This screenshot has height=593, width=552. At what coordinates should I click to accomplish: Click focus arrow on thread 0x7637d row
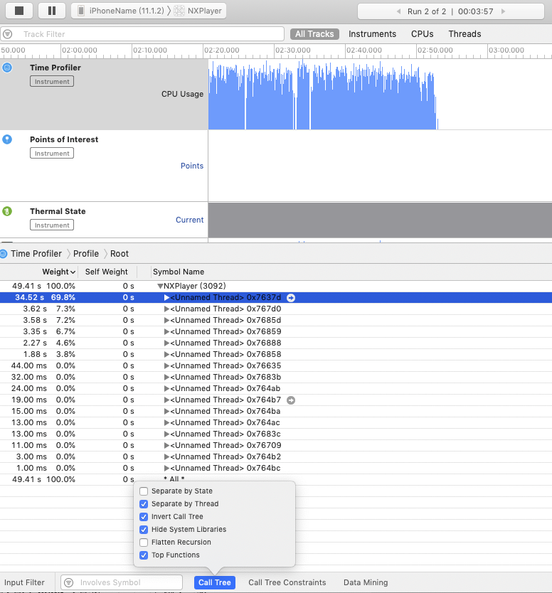coord(290,297)
